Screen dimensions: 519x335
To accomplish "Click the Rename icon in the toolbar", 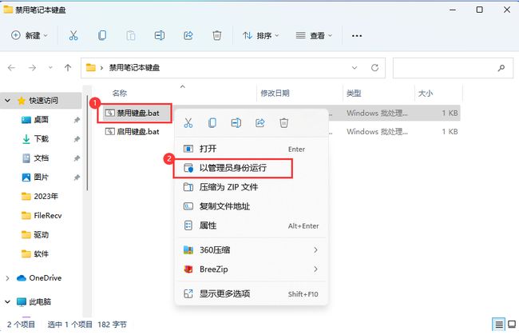I will coord(160,35).
